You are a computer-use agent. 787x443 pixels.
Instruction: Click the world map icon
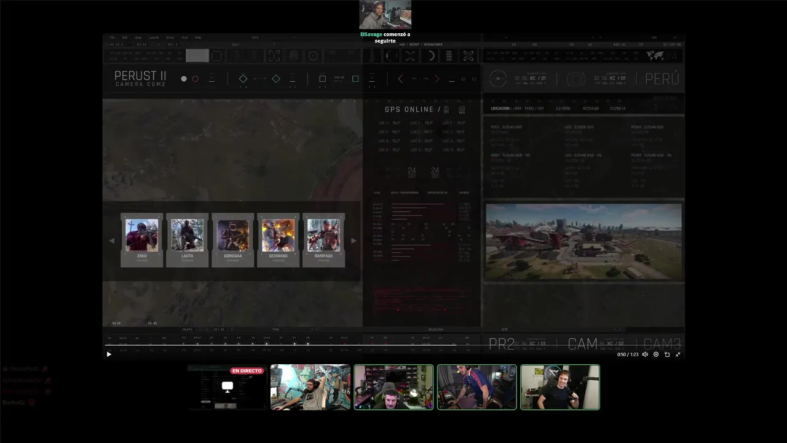(x=655, y=56)
